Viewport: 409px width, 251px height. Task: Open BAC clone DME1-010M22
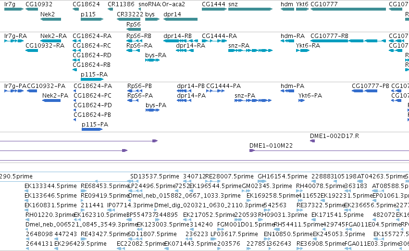(329, 151)
